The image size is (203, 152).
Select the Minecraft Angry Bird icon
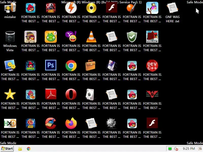pyautogui.click(x=152, y=37)
